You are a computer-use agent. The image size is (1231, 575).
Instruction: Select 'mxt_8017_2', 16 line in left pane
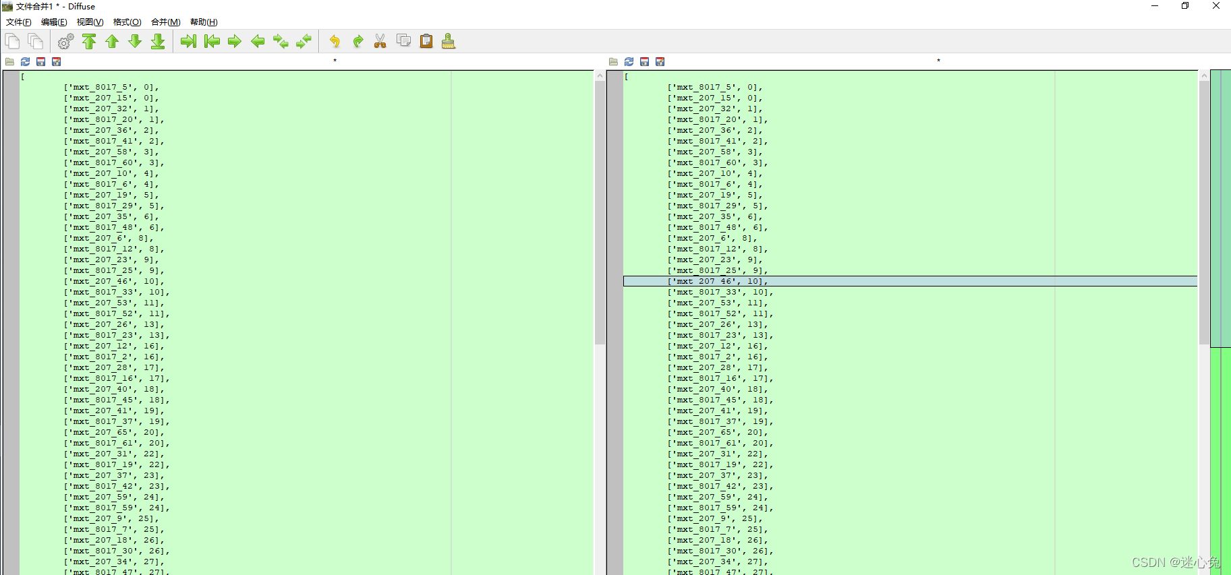coord(114,357)
